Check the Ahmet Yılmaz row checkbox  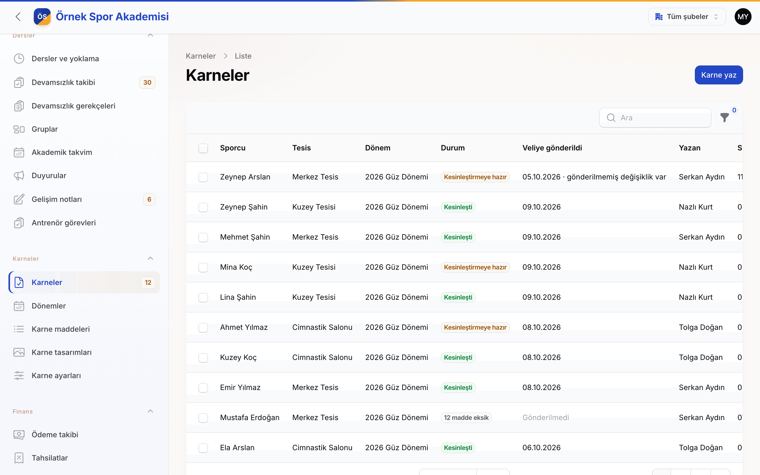203,327
